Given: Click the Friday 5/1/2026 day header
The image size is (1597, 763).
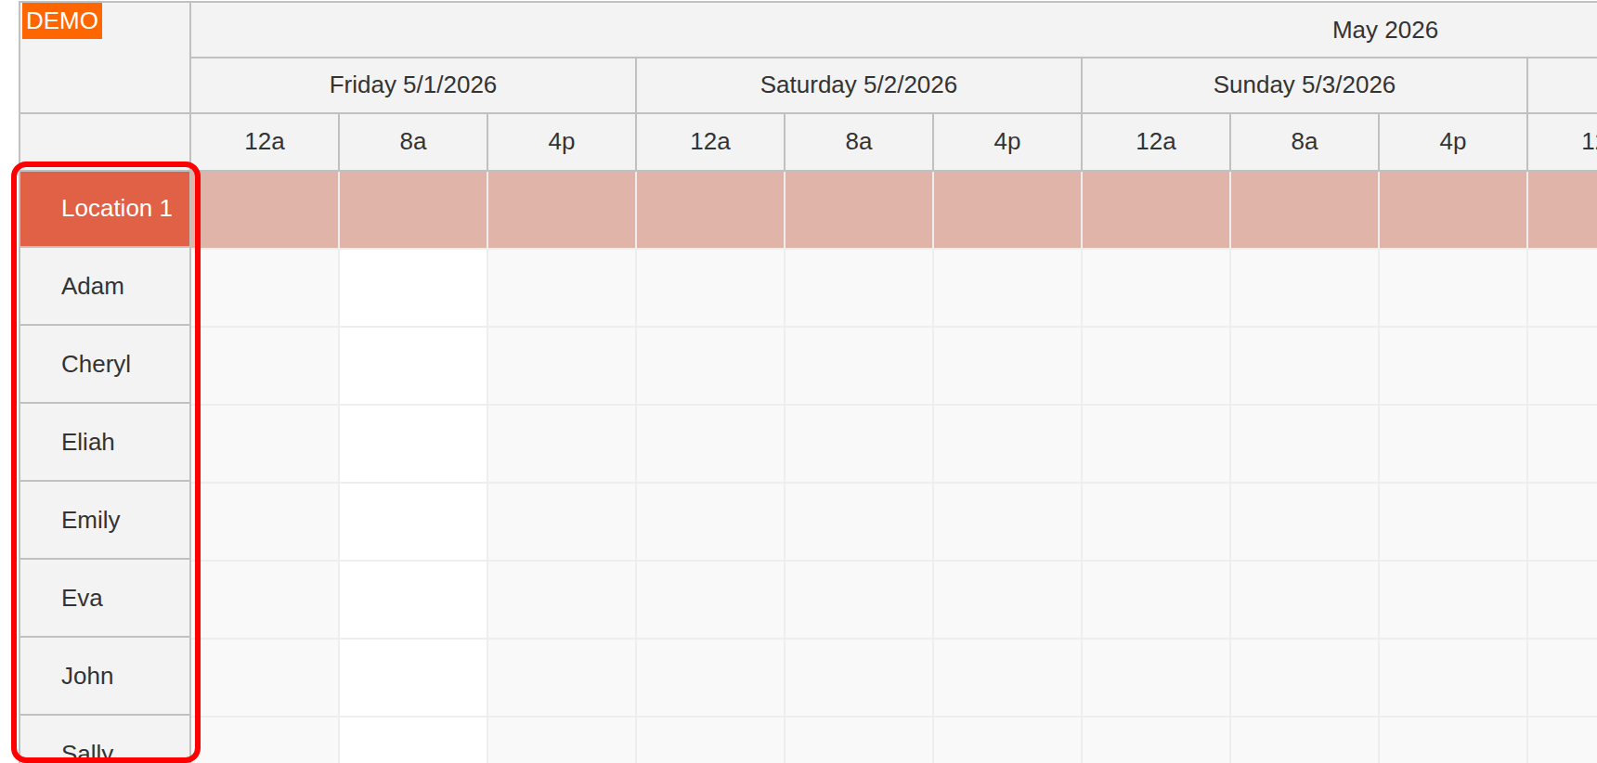Looking at the screenshot, I should coord(413,85).
